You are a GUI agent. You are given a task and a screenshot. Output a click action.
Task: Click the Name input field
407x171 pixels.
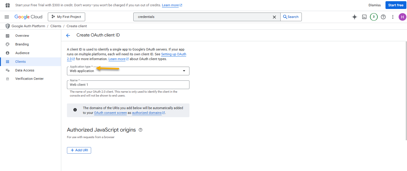(x=128, y=85)
